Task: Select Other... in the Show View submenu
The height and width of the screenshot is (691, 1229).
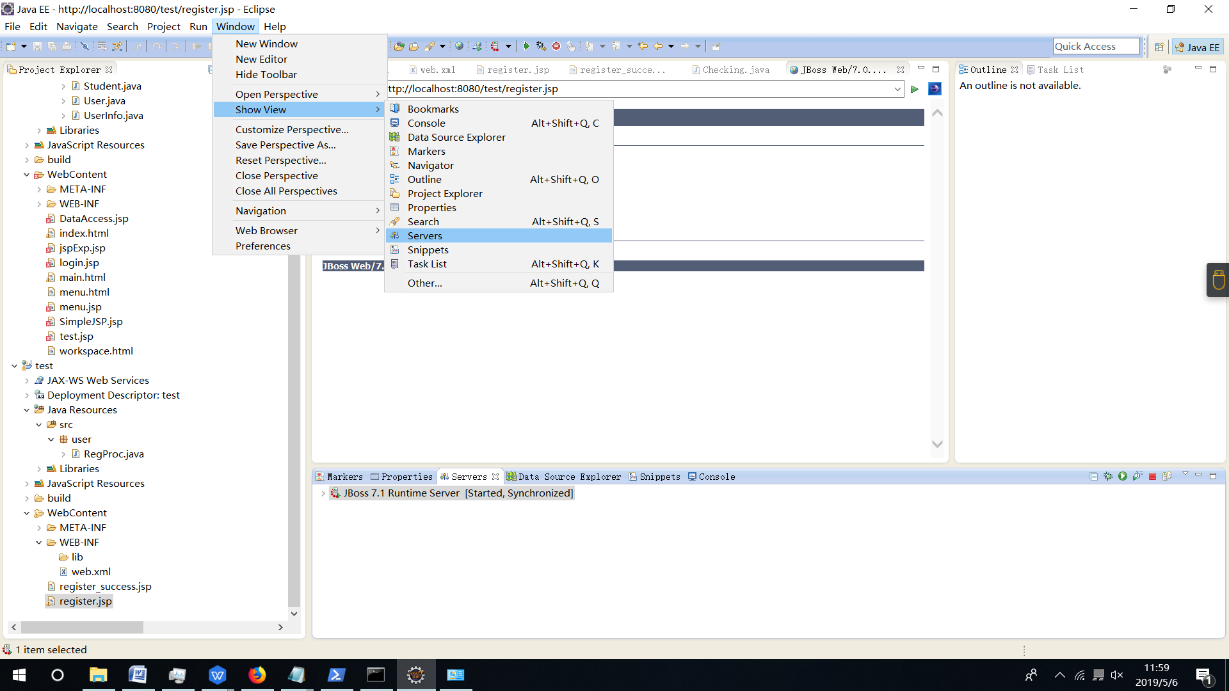Action: point(424,283)
